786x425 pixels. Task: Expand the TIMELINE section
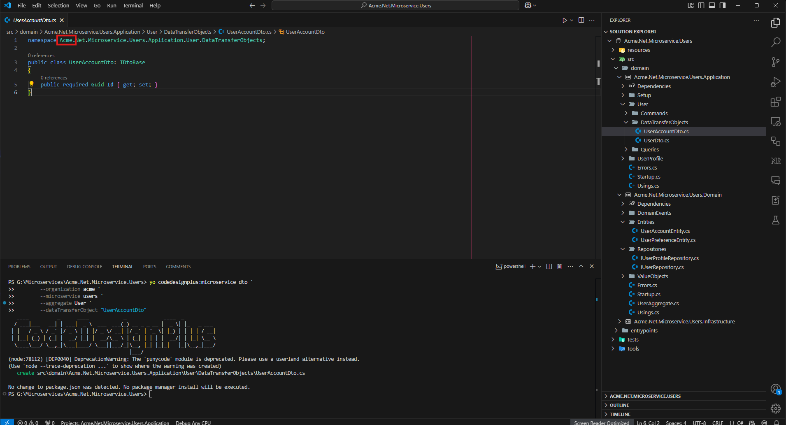(684, 414)
